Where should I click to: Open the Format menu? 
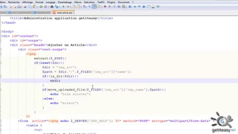coord(39,2)
